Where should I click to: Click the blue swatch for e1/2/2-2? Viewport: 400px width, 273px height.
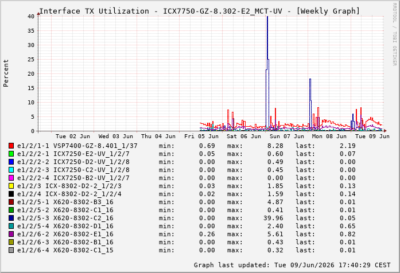tap(11, 162)
